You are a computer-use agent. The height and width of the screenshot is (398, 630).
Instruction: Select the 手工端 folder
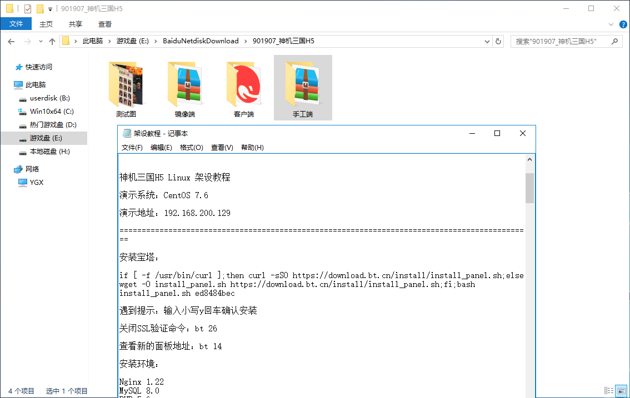[303, 88]
